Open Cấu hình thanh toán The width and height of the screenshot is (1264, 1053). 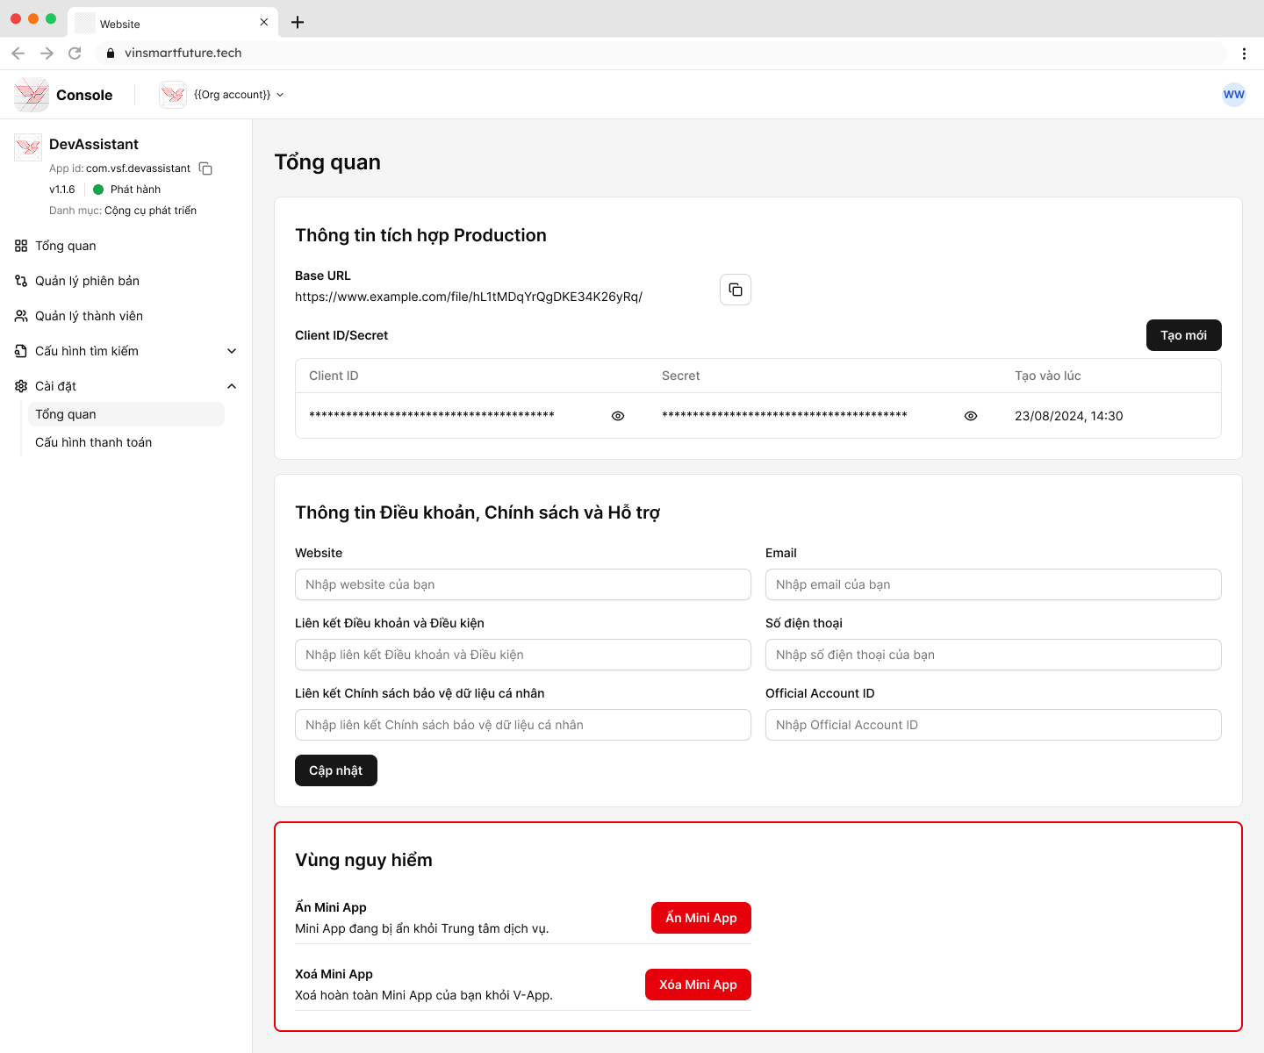coord(93,442)
